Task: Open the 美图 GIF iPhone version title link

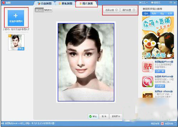Action: pyautogui.click(x=164, y=91)
